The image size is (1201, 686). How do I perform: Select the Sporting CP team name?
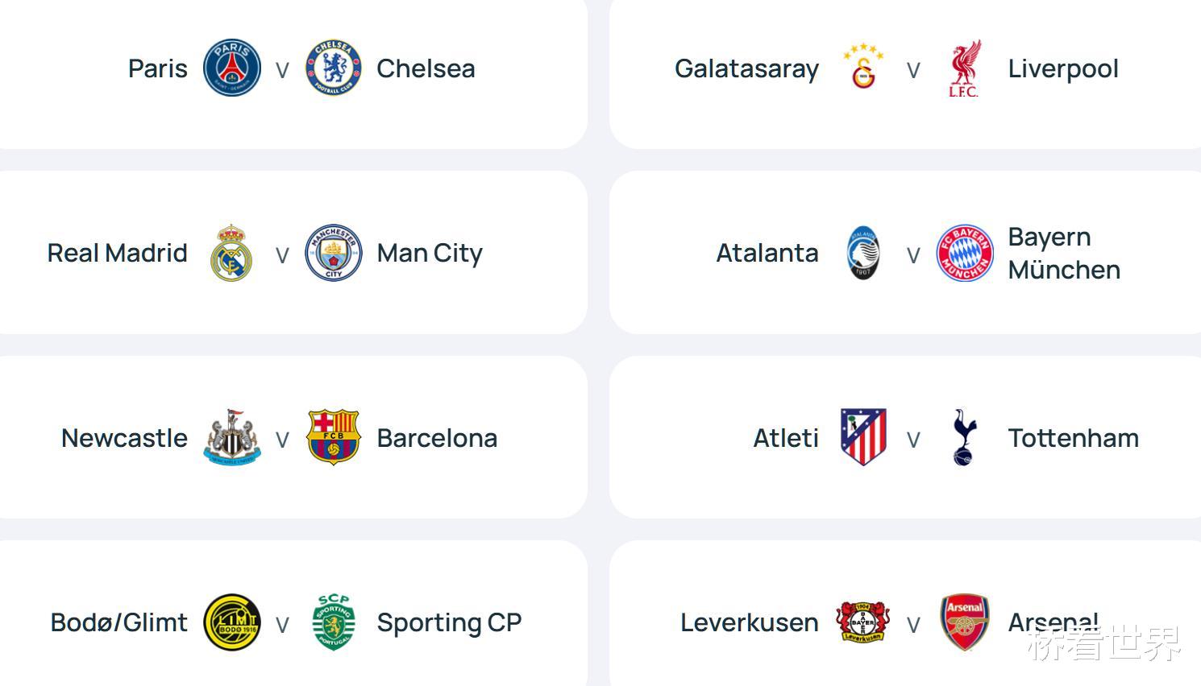point(449,622)
